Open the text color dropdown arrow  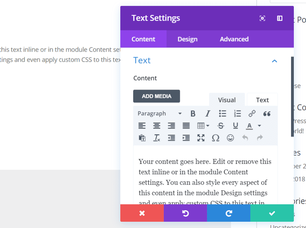point(259,126)
